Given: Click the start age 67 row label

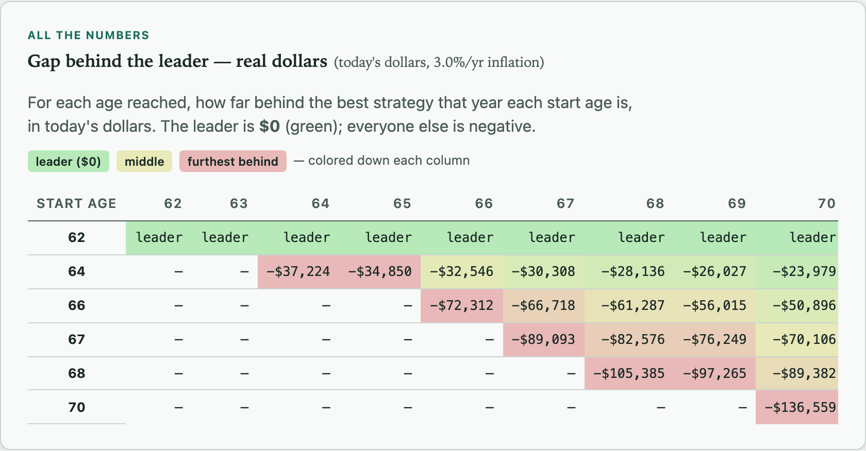Looking at the screenshot, I should 77,339.
